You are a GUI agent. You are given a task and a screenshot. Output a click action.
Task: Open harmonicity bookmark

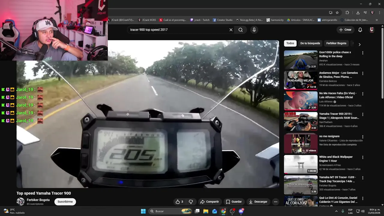pos(275,20)
